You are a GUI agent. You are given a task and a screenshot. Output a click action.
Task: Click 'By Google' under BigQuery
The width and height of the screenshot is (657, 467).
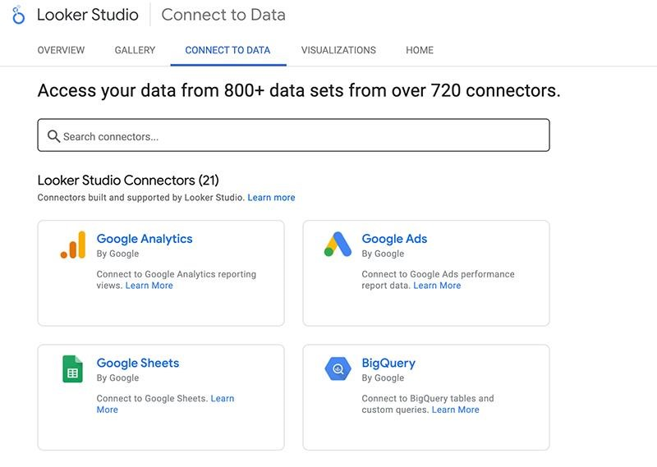(383, 378)
